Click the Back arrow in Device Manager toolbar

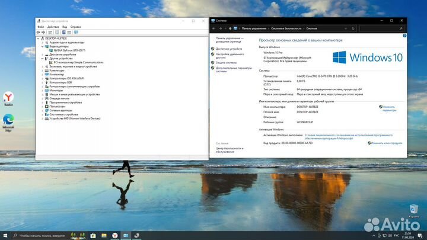39,32
